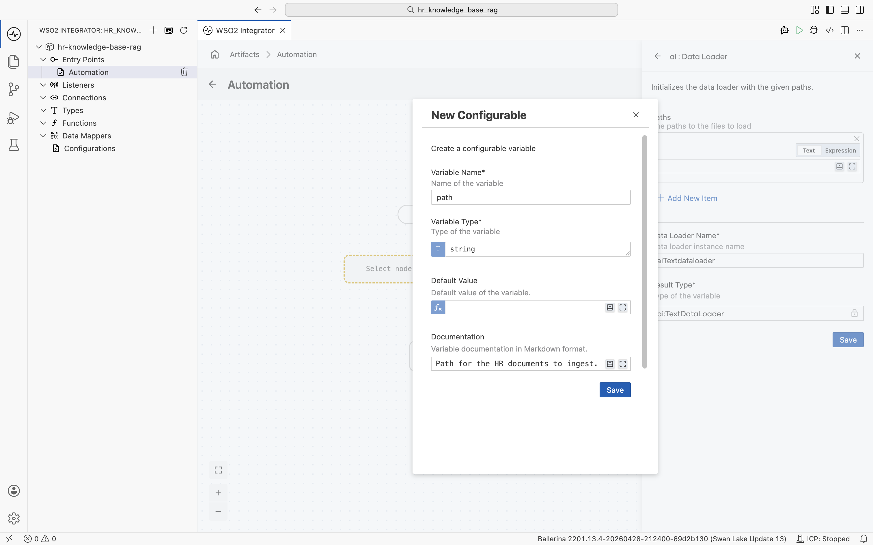This screenshot has height=545, width=873.
Task: Open WSO2 Integrator activity bar view
Action: (14, 34)
